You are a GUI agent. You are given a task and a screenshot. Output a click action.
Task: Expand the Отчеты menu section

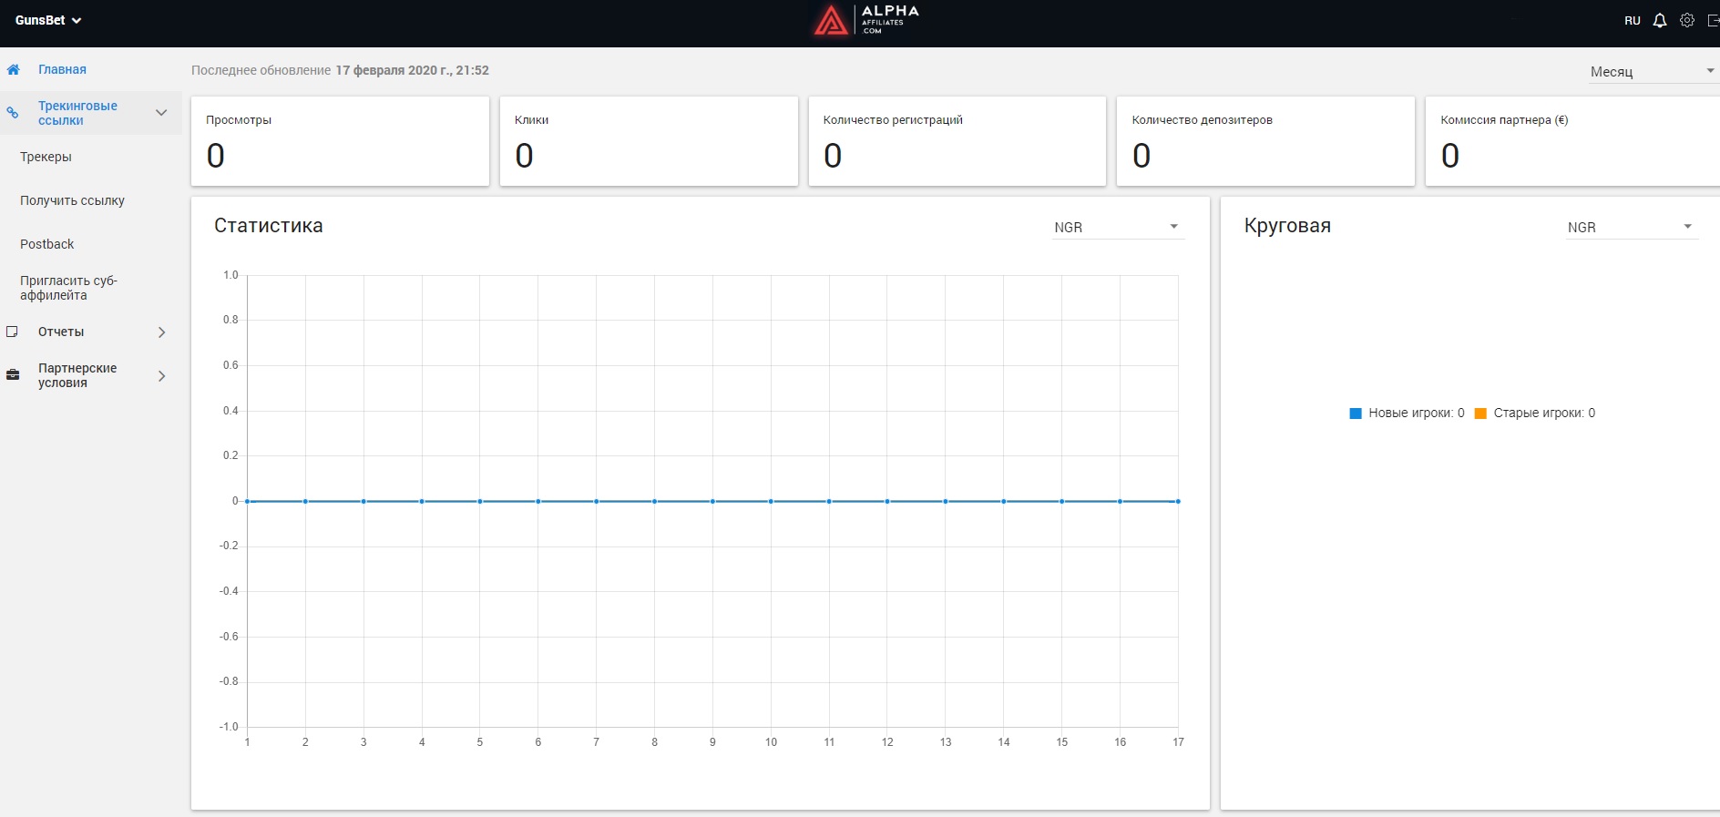(161, 332)
